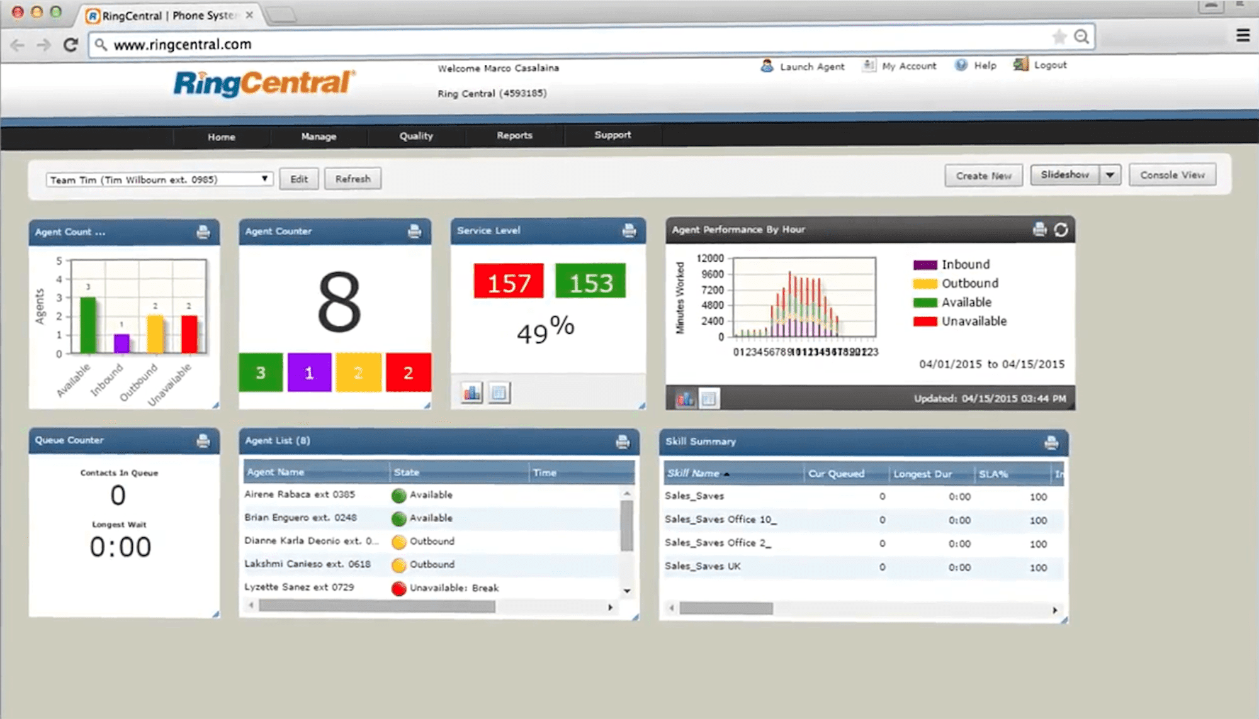Open the Quality menu

416,135
